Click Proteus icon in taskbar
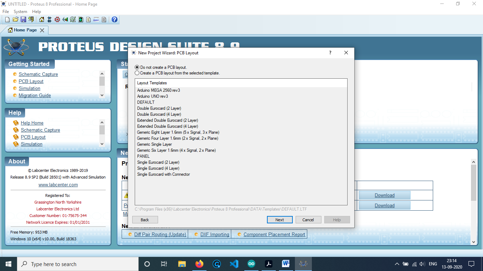The height and width of the screenshot is (271, 483). click(303, 264)
